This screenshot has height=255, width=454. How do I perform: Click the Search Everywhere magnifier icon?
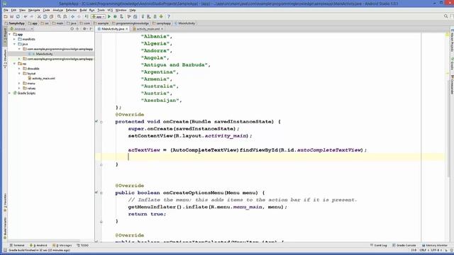tap(446, 16)
